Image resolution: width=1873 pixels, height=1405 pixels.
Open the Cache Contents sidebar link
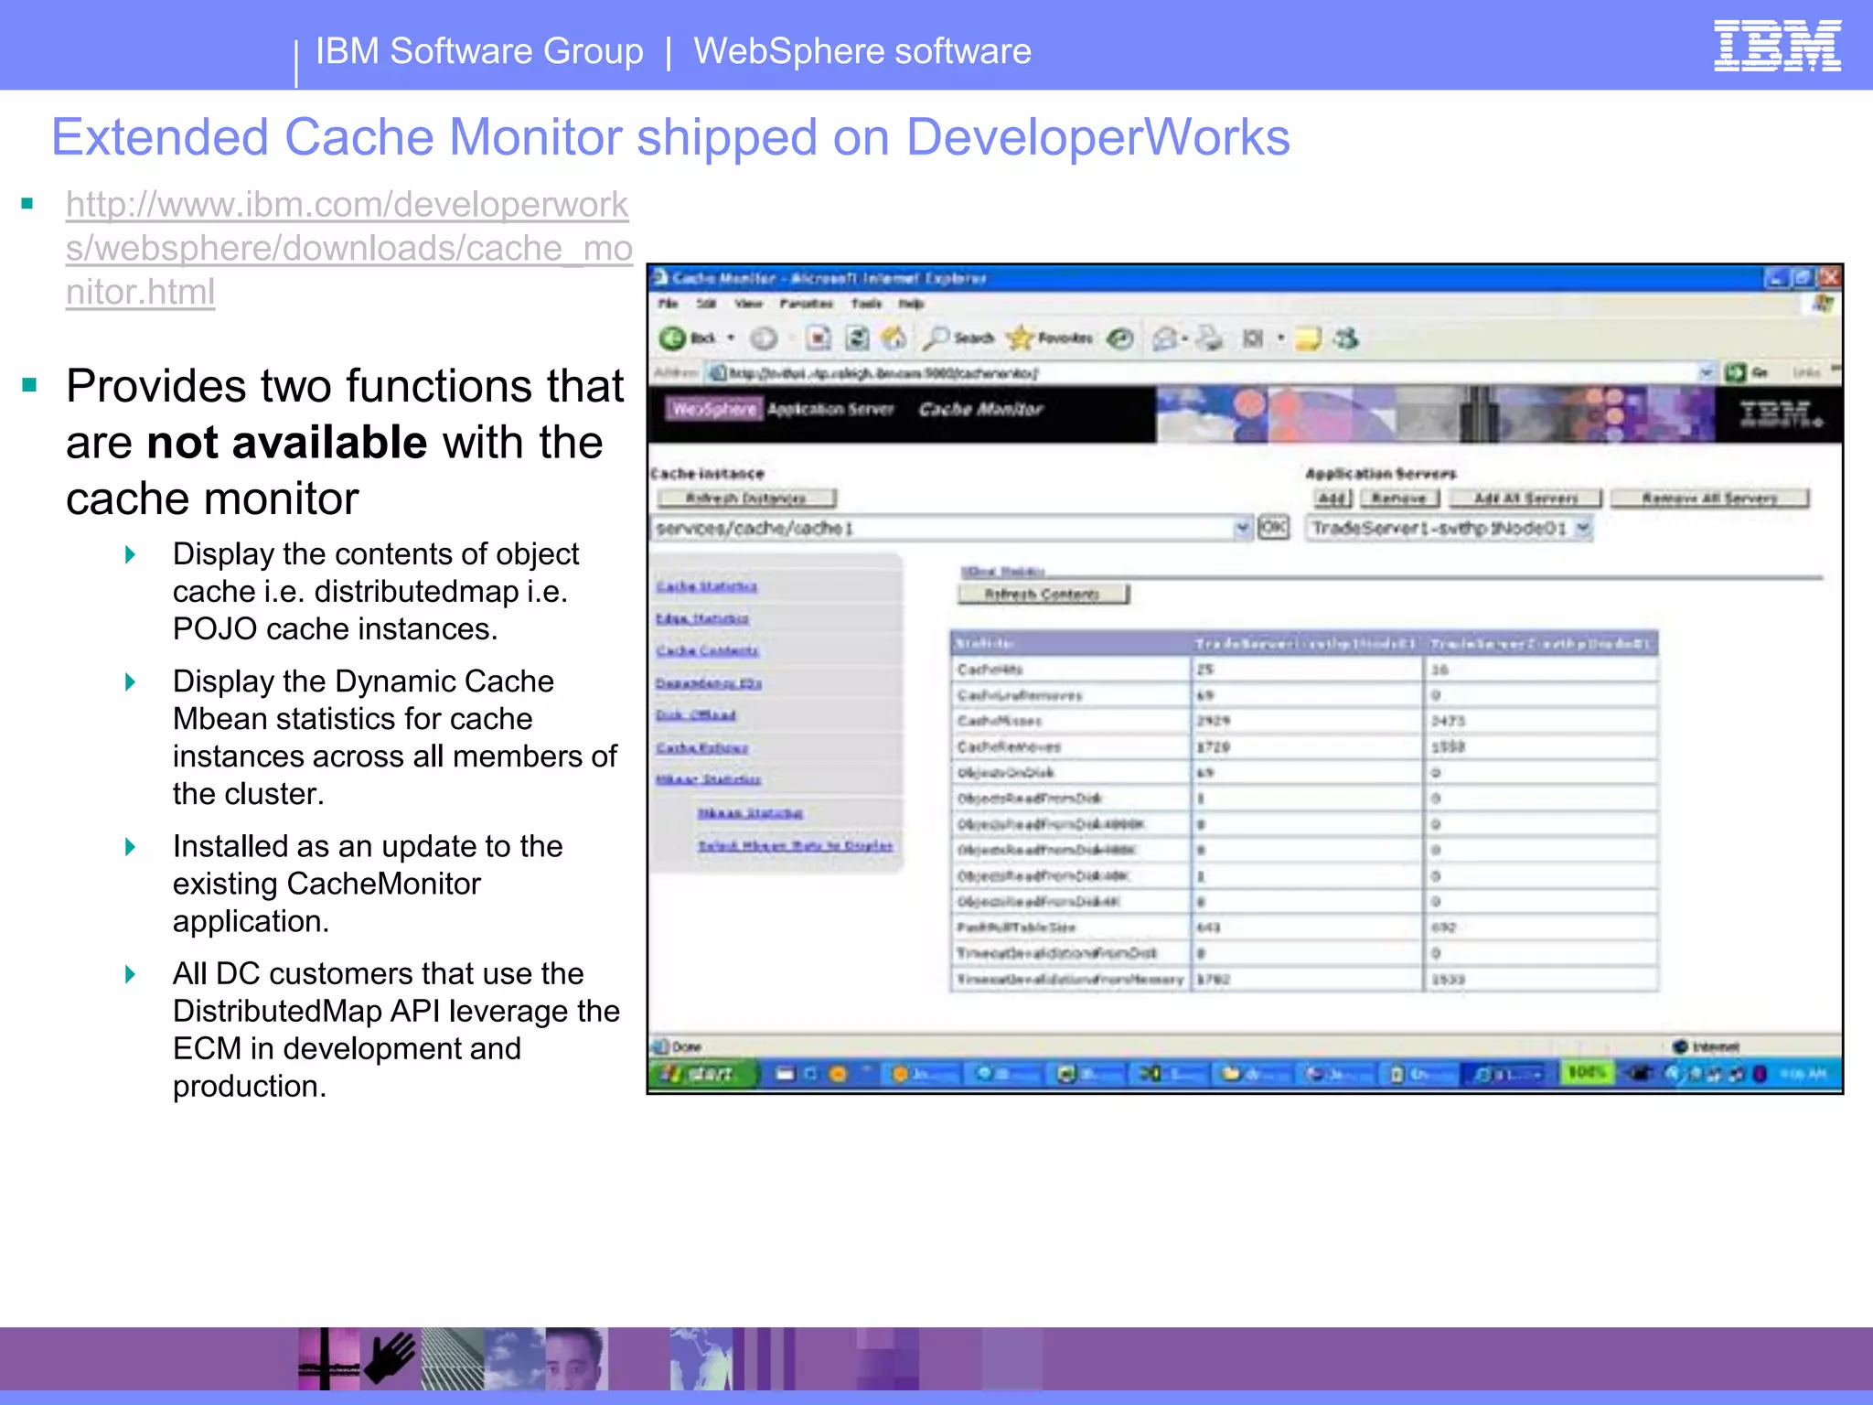point(707,650)
